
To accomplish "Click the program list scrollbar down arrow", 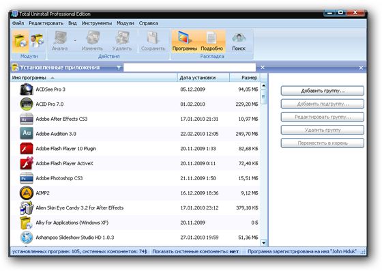I will point(263,242).
